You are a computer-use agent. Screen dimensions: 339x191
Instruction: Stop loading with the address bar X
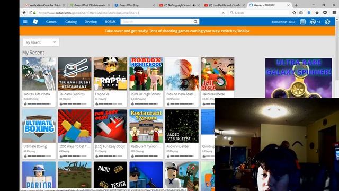click(x=224, y=13)
